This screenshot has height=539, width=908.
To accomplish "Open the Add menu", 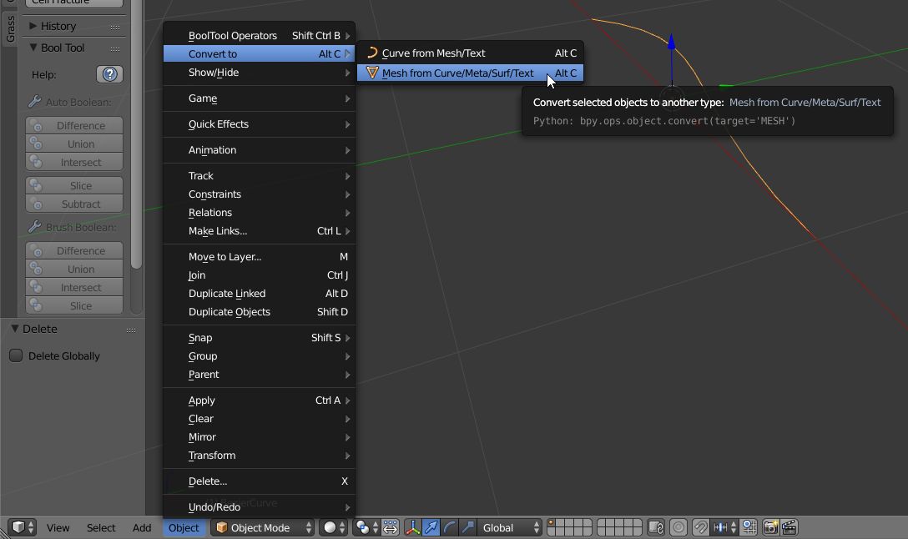I will [141, 527].
